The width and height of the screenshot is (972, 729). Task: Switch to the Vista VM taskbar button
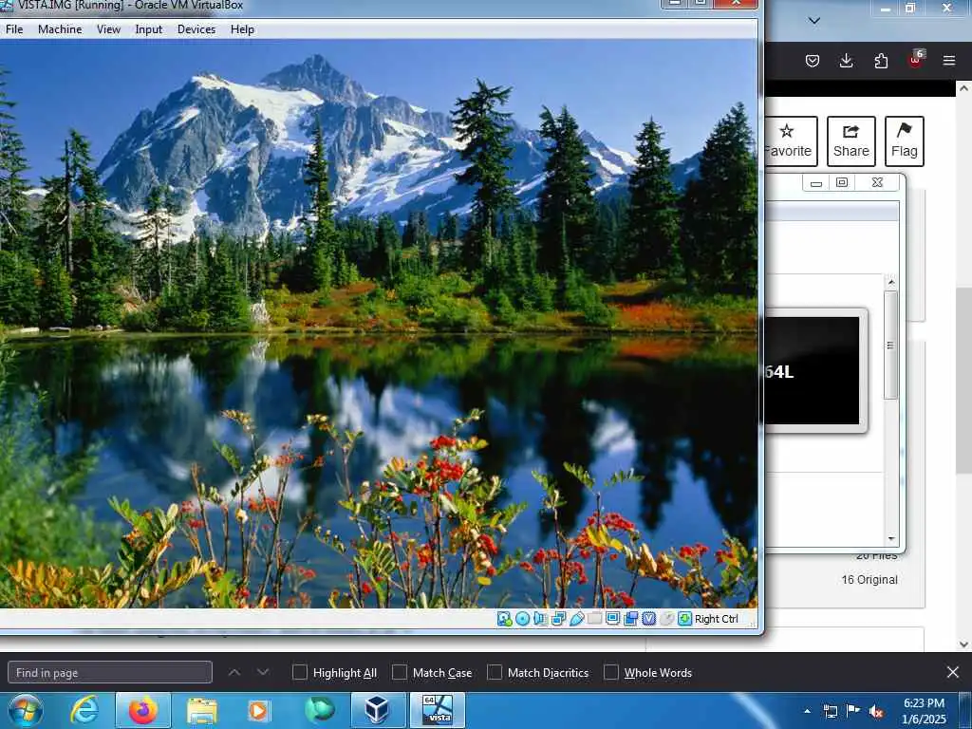437,710
